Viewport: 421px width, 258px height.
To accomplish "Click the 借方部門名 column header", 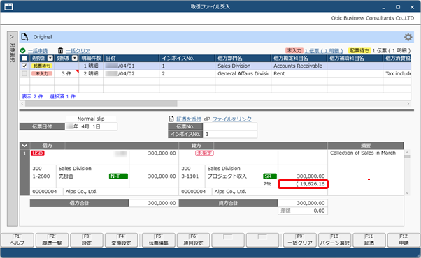I will coord(243,58).
